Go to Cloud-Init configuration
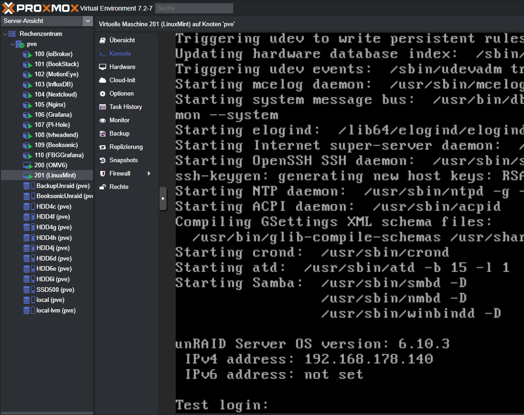Viewport: 524px width, 415px height. click(127, 80)
